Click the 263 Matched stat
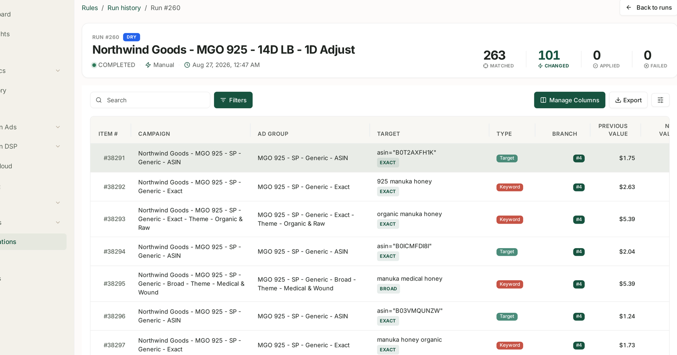Screen dimensions: 677x355 point(498,59)
